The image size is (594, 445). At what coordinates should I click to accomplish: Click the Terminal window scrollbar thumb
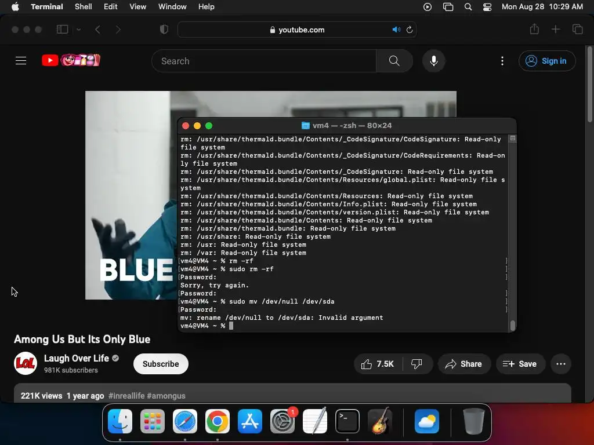(x=513, y=326)
